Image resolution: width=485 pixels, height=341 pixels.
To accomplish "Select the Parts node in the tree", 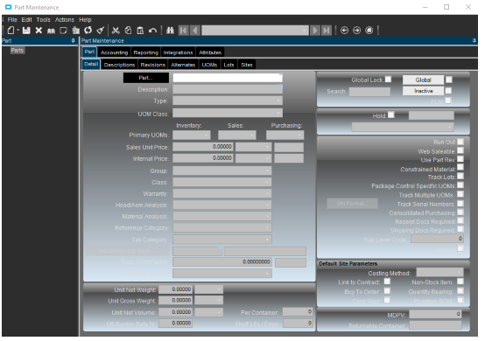I will coord(17,51).
